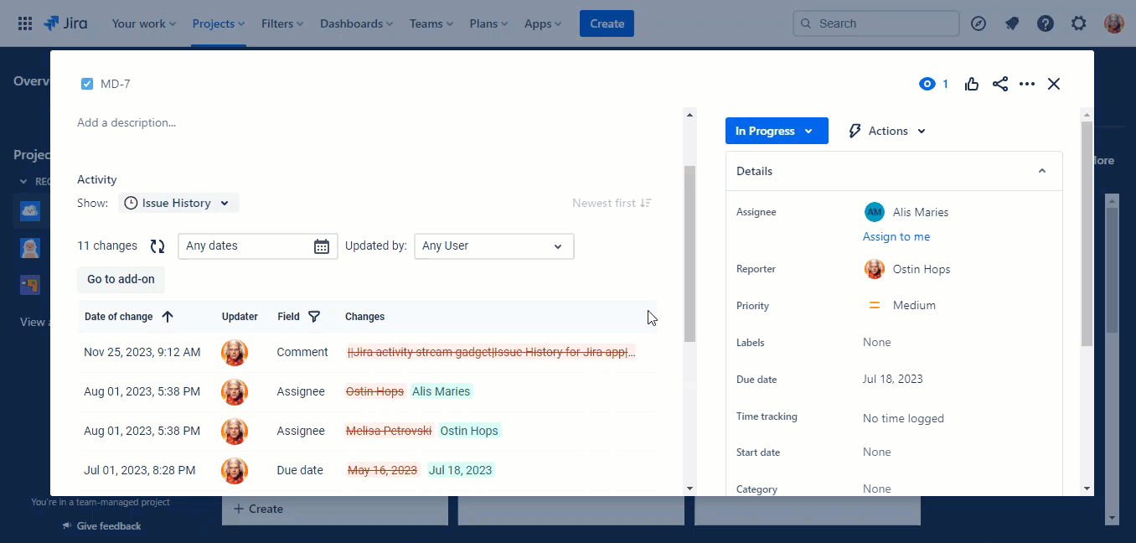
Task: Click the Changes column header
Action: click(365, 317)
